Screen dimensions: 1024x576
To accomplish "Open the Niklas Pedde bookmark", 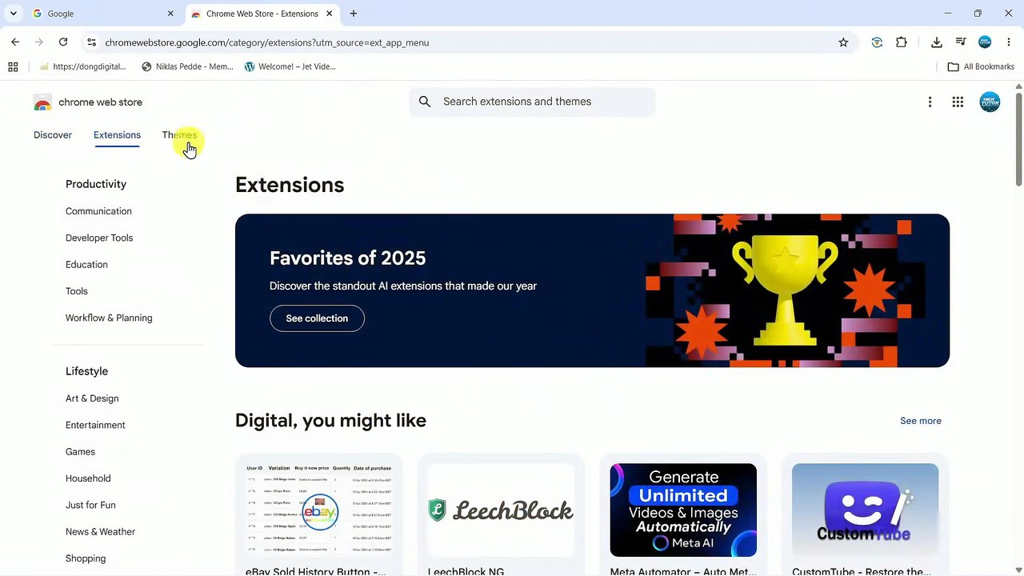I will click(187, 66).
